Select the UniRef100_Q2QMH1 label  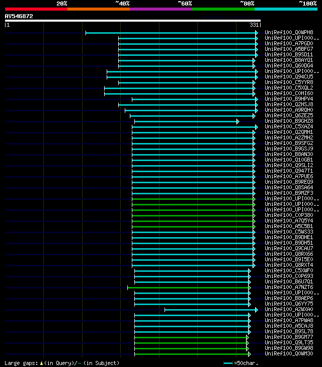289,132
